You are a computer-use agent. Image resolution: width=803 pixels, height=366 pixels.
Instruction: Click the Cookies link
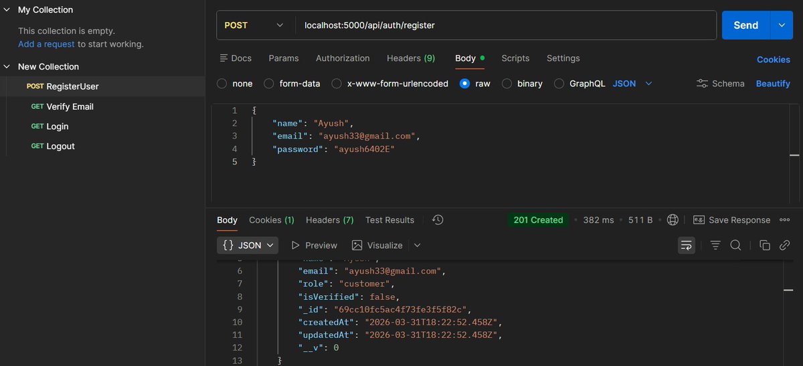774,60
